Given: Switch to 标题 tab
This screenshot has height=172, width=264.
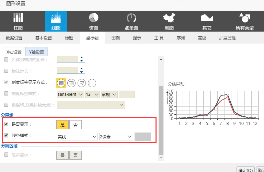Looking at the screenshot, I should tap(69, 38).
